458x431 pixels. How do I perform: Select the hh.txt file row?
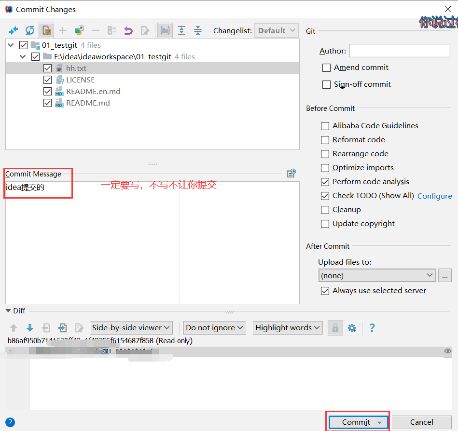tap(153, 68)
